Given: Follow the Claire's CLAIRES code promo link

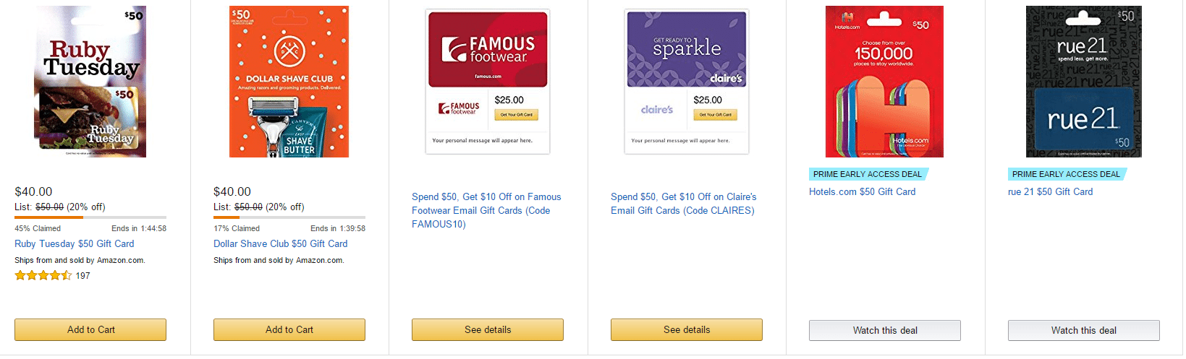Looking at the screenshot, I should click(683, 204).
